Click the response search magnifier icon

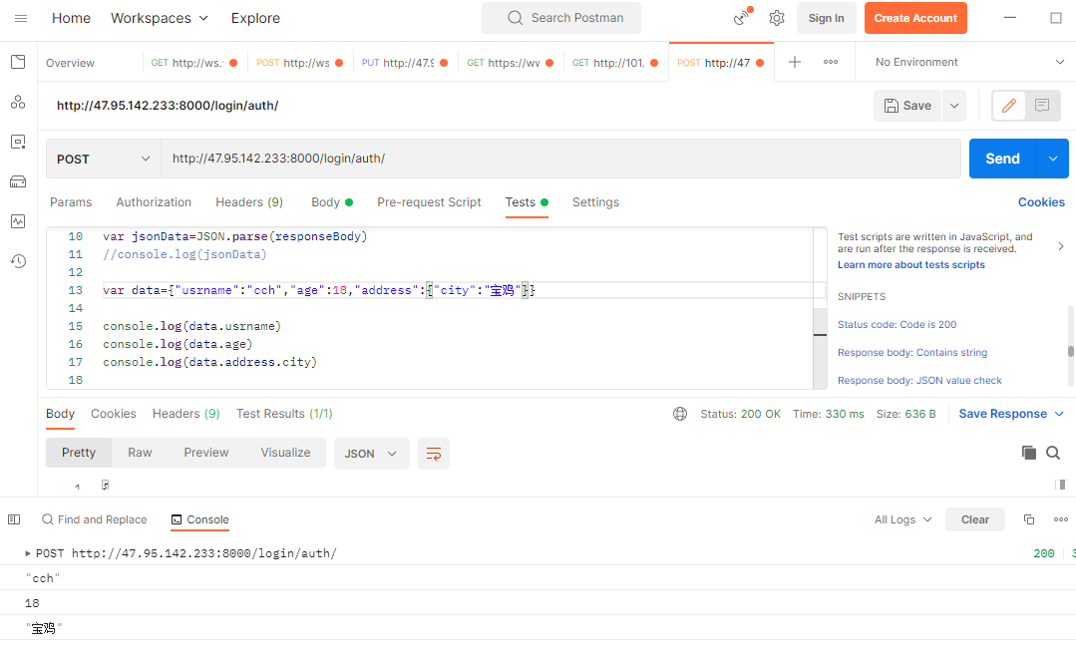(1053, 453)
